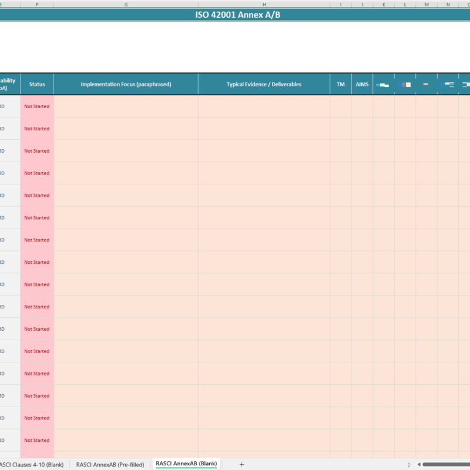This screenshot has width=470, height=470.
Task: Select the RASCI AnnexAB (Blank) sheet tab
Action: [187, 464]
